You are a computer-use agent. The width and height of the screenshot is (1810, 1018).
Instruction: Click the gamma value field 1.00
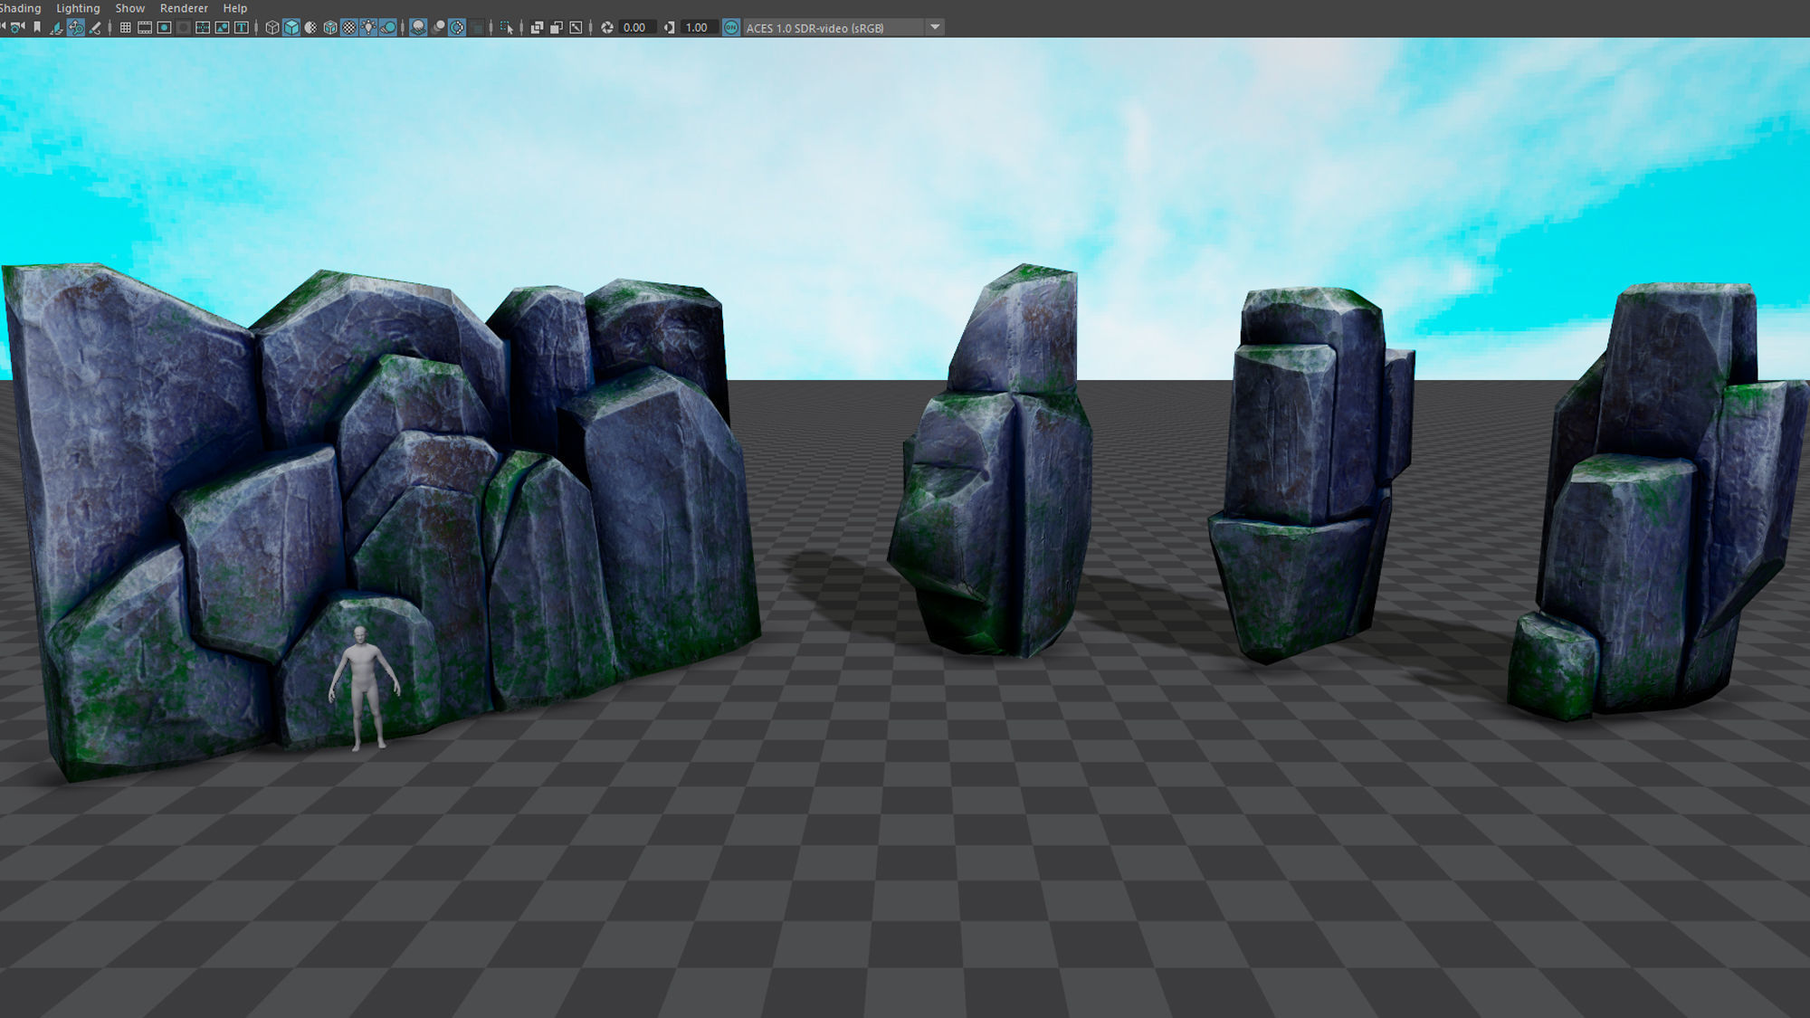point(700,28)
